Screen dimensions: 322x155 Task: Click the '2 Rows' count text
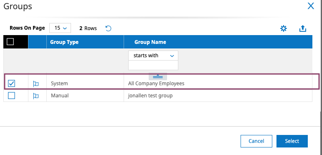click(88, 28)
